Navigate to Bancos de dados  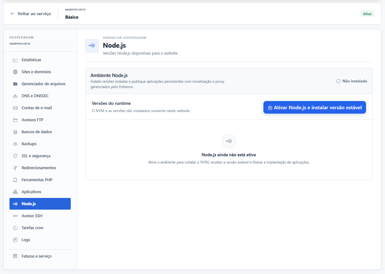click(40, 132)
